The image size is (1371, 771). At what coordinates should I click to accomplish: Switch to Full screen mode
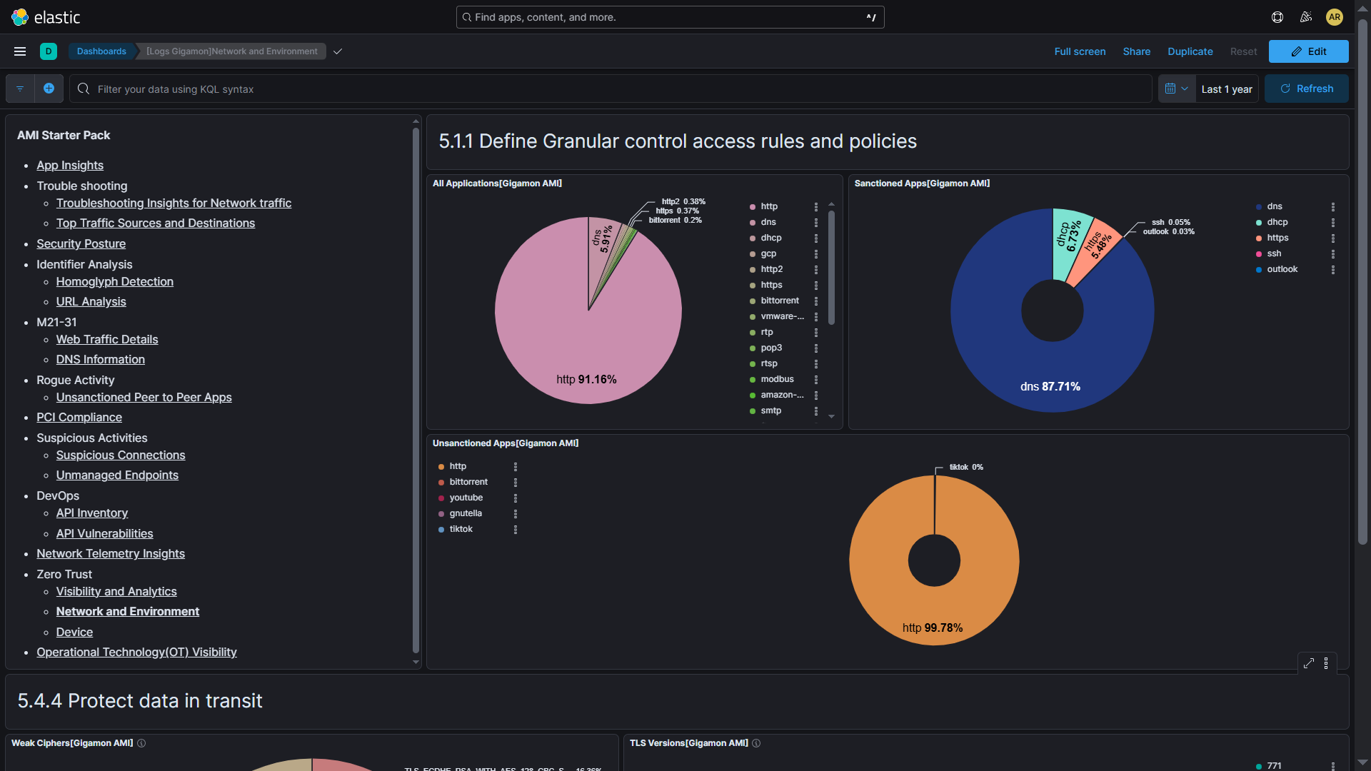point(1080,51)
